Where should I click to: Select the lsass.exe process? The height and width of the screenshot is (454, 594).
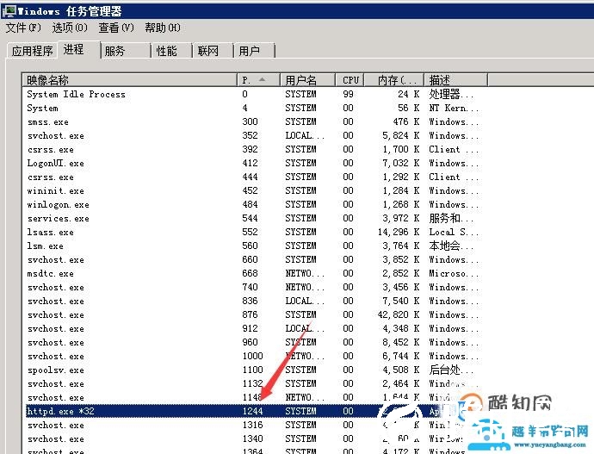tap(254, 232)
